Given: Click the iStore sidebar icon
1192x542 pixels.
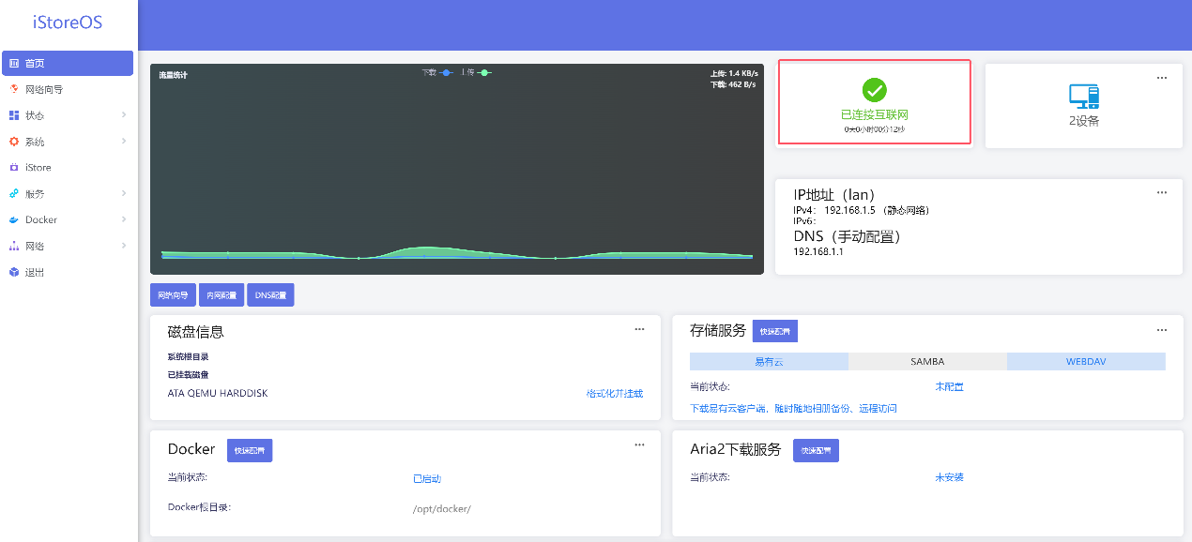Looking at the screenshot, I should click(14, 168).
